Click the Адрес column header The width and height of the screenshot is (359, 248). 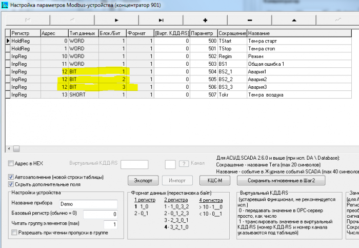pos(54,33)
